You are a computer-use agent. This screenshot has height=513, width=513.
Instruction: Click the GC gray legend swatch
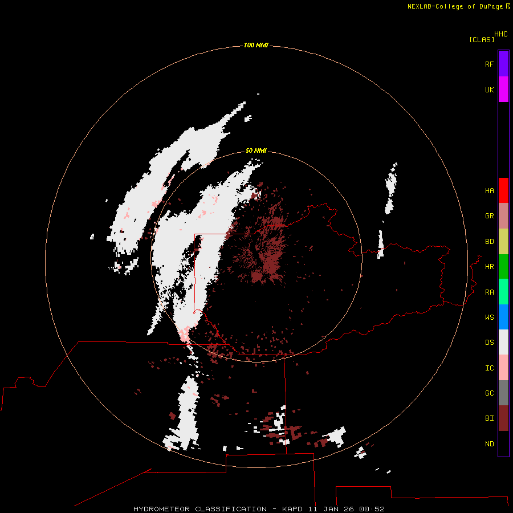(503, 393)
